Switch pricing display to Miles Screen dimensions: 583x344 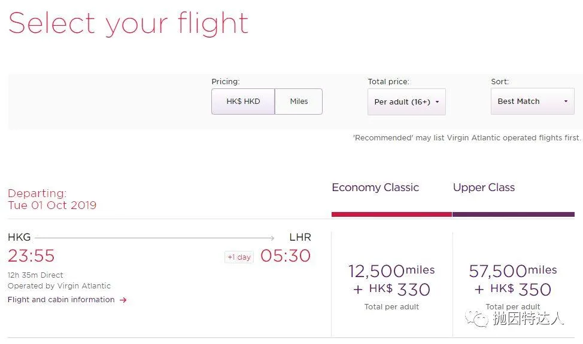point(298,101)
